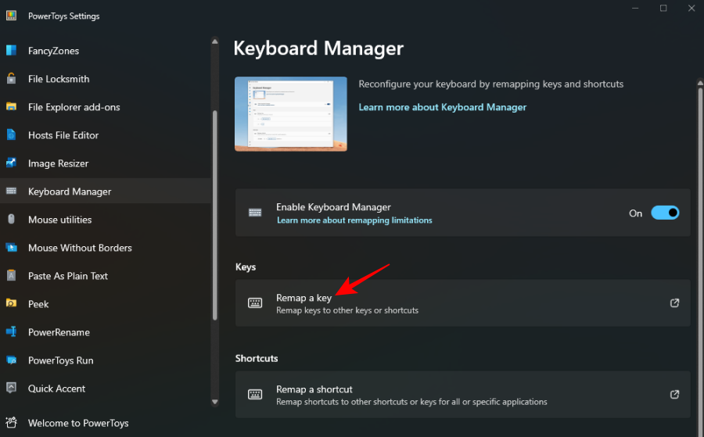Click the FancyZones sidebar icon

coord(12,51)
